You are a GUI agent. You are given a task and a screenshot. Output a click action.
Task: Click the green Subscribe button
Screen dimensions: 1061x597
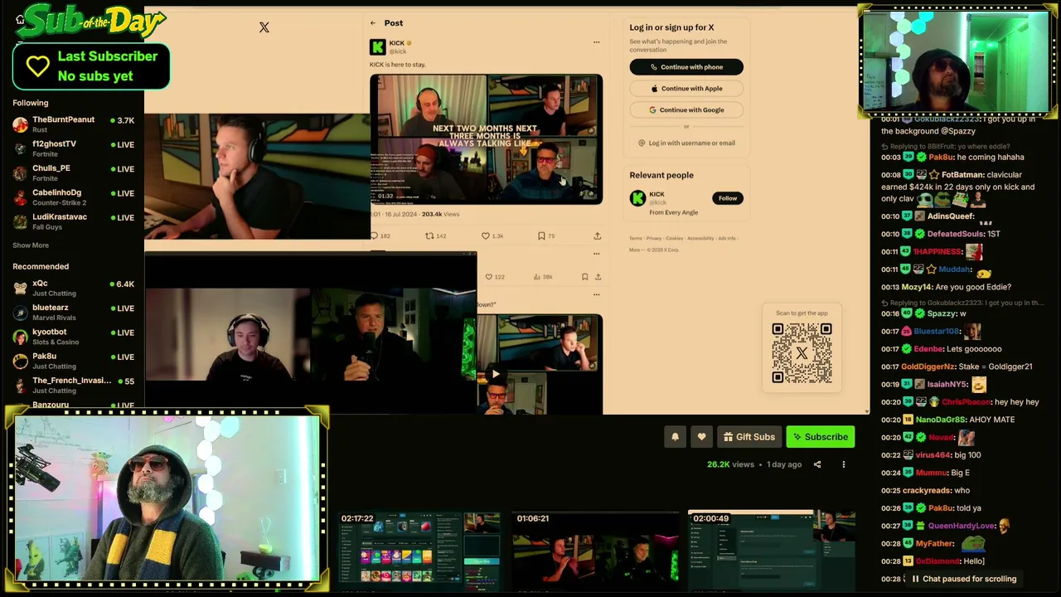pos(820,437)
